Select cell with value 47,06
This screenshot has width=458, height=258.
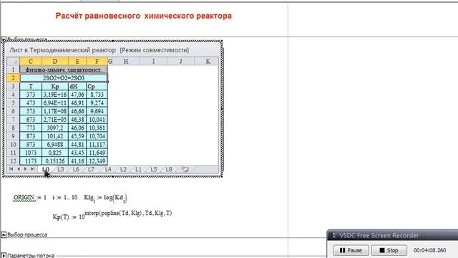click(77, 95)
